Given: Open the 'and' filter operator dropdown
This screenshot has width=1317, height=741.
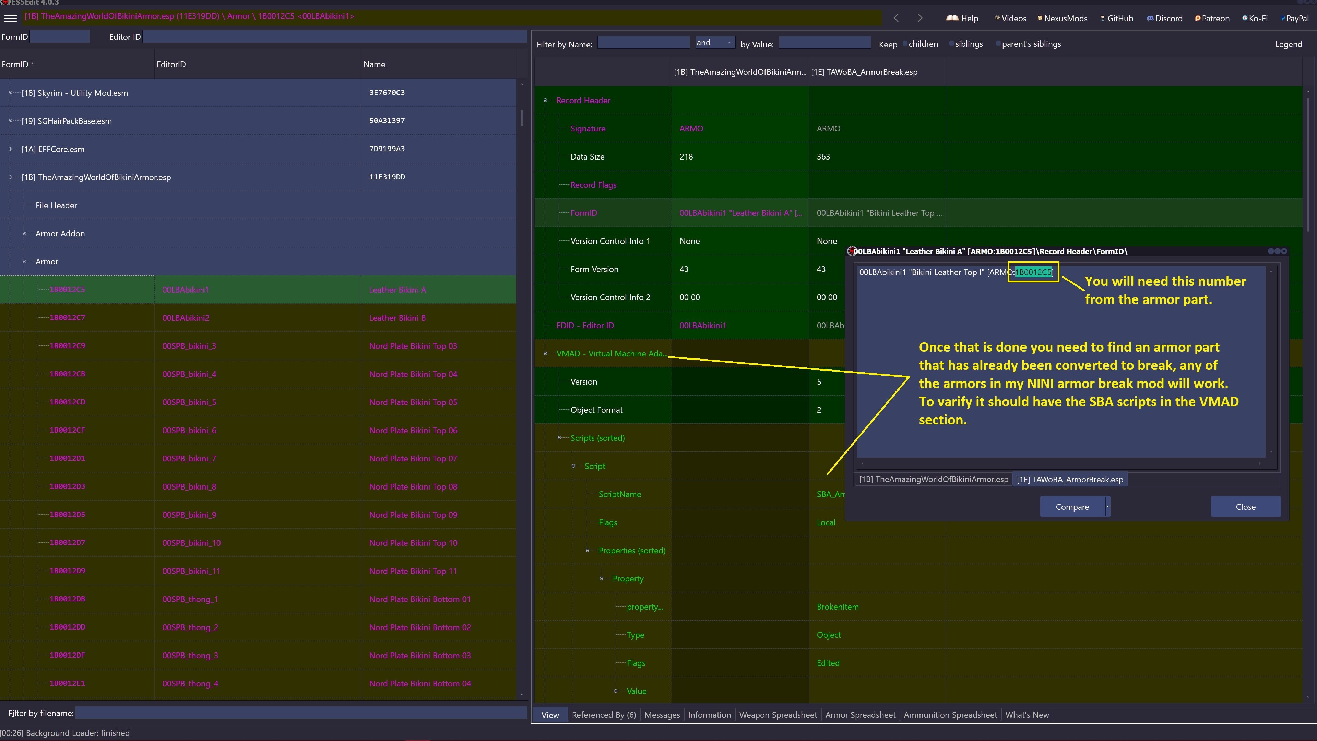Looking at the screenshot, I should coord(715,43).
